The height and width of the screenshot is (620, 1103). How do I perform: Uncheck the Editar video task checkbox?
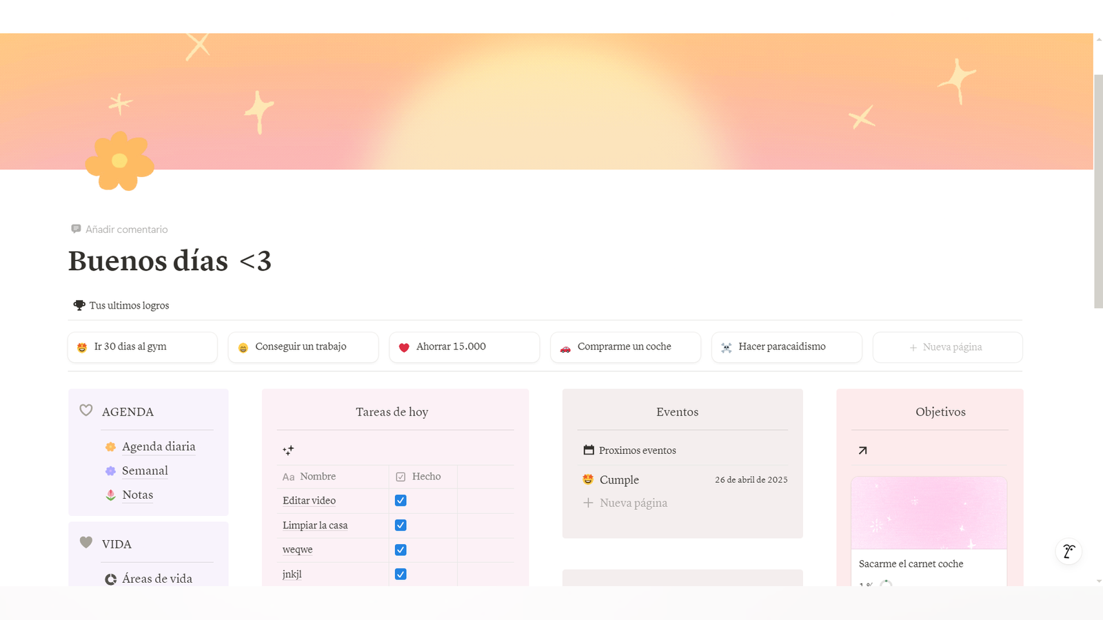401,501
